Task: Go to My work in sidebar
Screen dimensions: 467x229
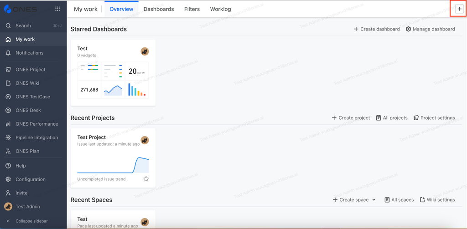Action: click(x=33, y=39)
